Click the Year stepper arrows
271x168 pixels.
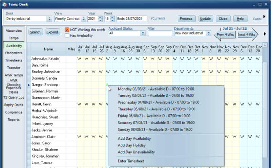click(100, 19)
